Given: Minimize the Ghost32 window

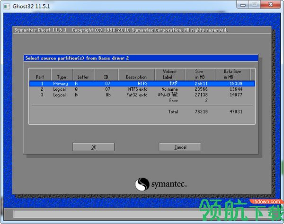Looking at the screenshot, I should [x=243, y=5].
